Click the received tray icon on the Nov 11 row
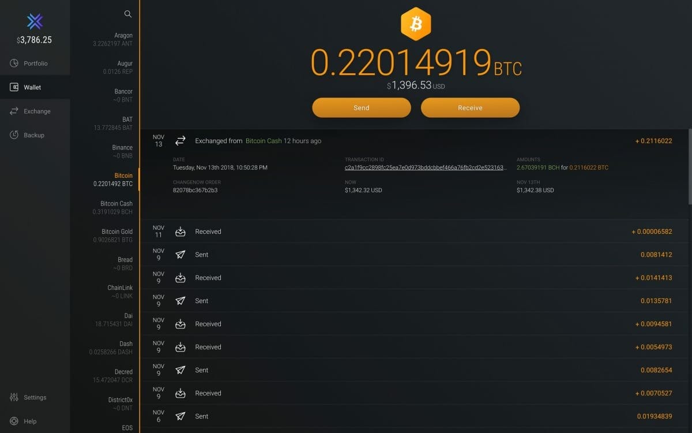692x433 pixels. pyautogui.click(x=180, y=232)
